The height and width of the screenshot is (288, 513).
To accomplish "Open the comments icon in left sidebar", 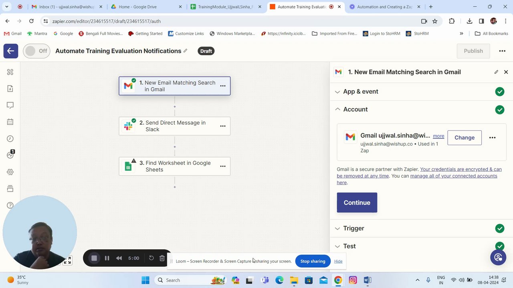I will [x=10, y=105].
